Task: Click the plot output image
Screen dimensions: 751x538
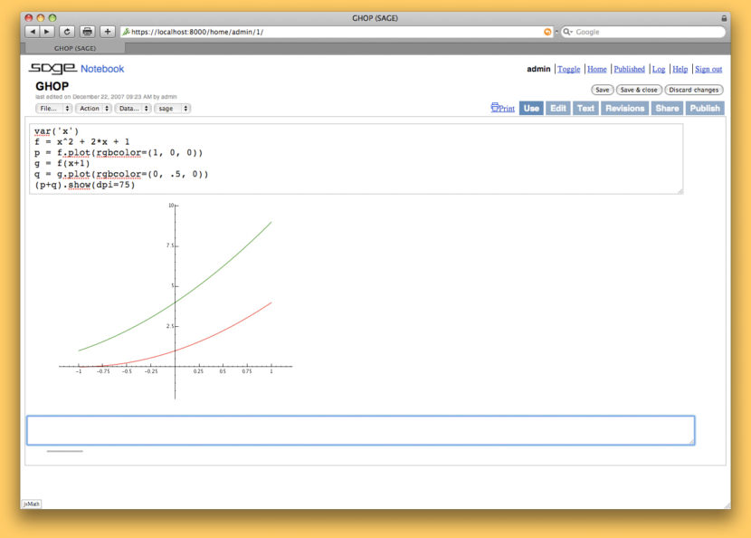Action: click(176, 301)
